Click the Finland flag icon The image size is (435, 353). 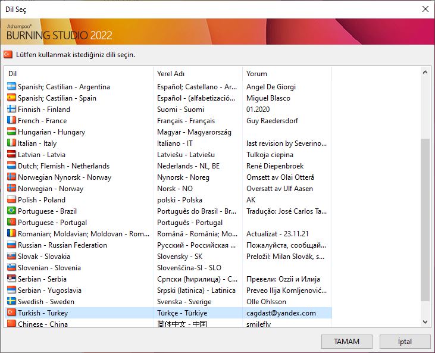click(11, 109)
